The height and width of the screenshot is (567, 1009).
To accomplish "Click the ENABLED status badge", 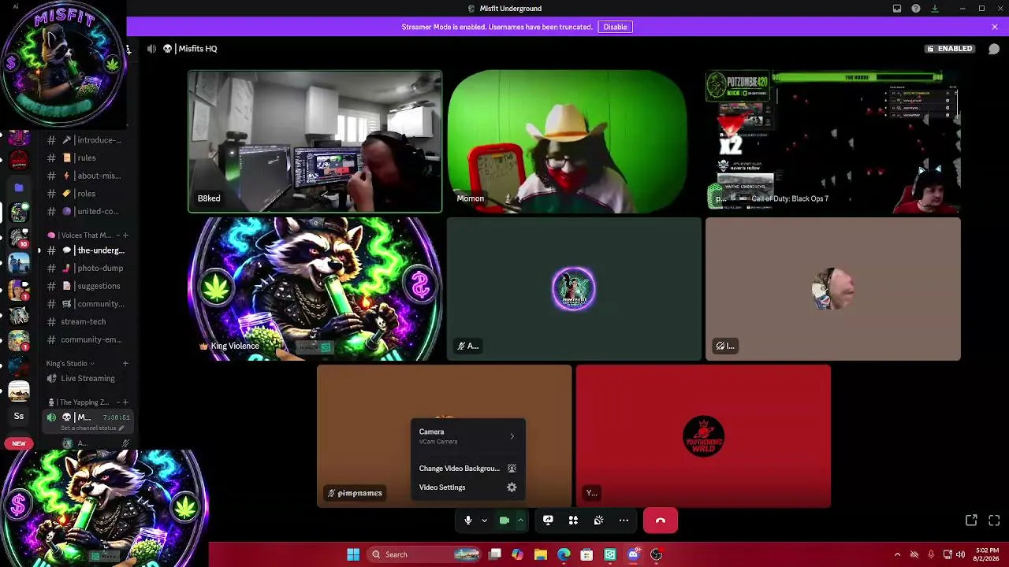I will (x=949, y=49).
